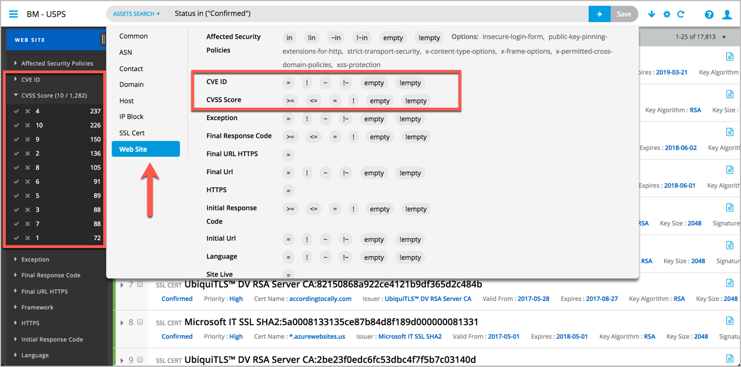
Task: Open document icon for Microsoft IT SSL row
Action: (x=729, y=321)
